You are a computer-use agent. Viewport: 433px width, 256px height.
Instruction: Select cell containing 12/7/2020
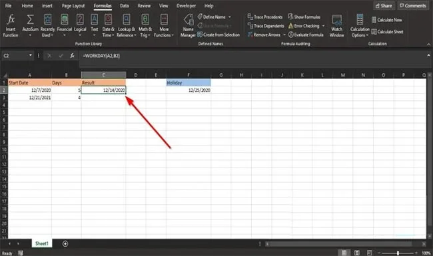(x=30, y=90)
